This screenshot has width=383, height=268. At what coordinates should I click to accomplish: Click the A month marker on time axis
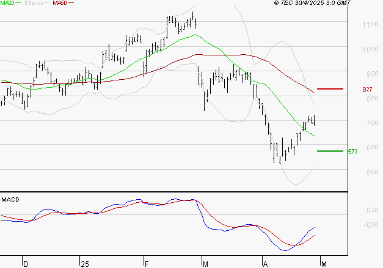266,264
